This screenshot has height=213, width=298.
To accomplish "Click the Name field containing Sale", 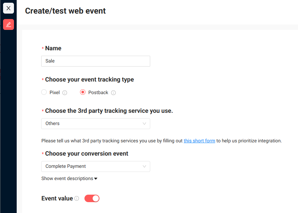I will (x=95, y=61).
